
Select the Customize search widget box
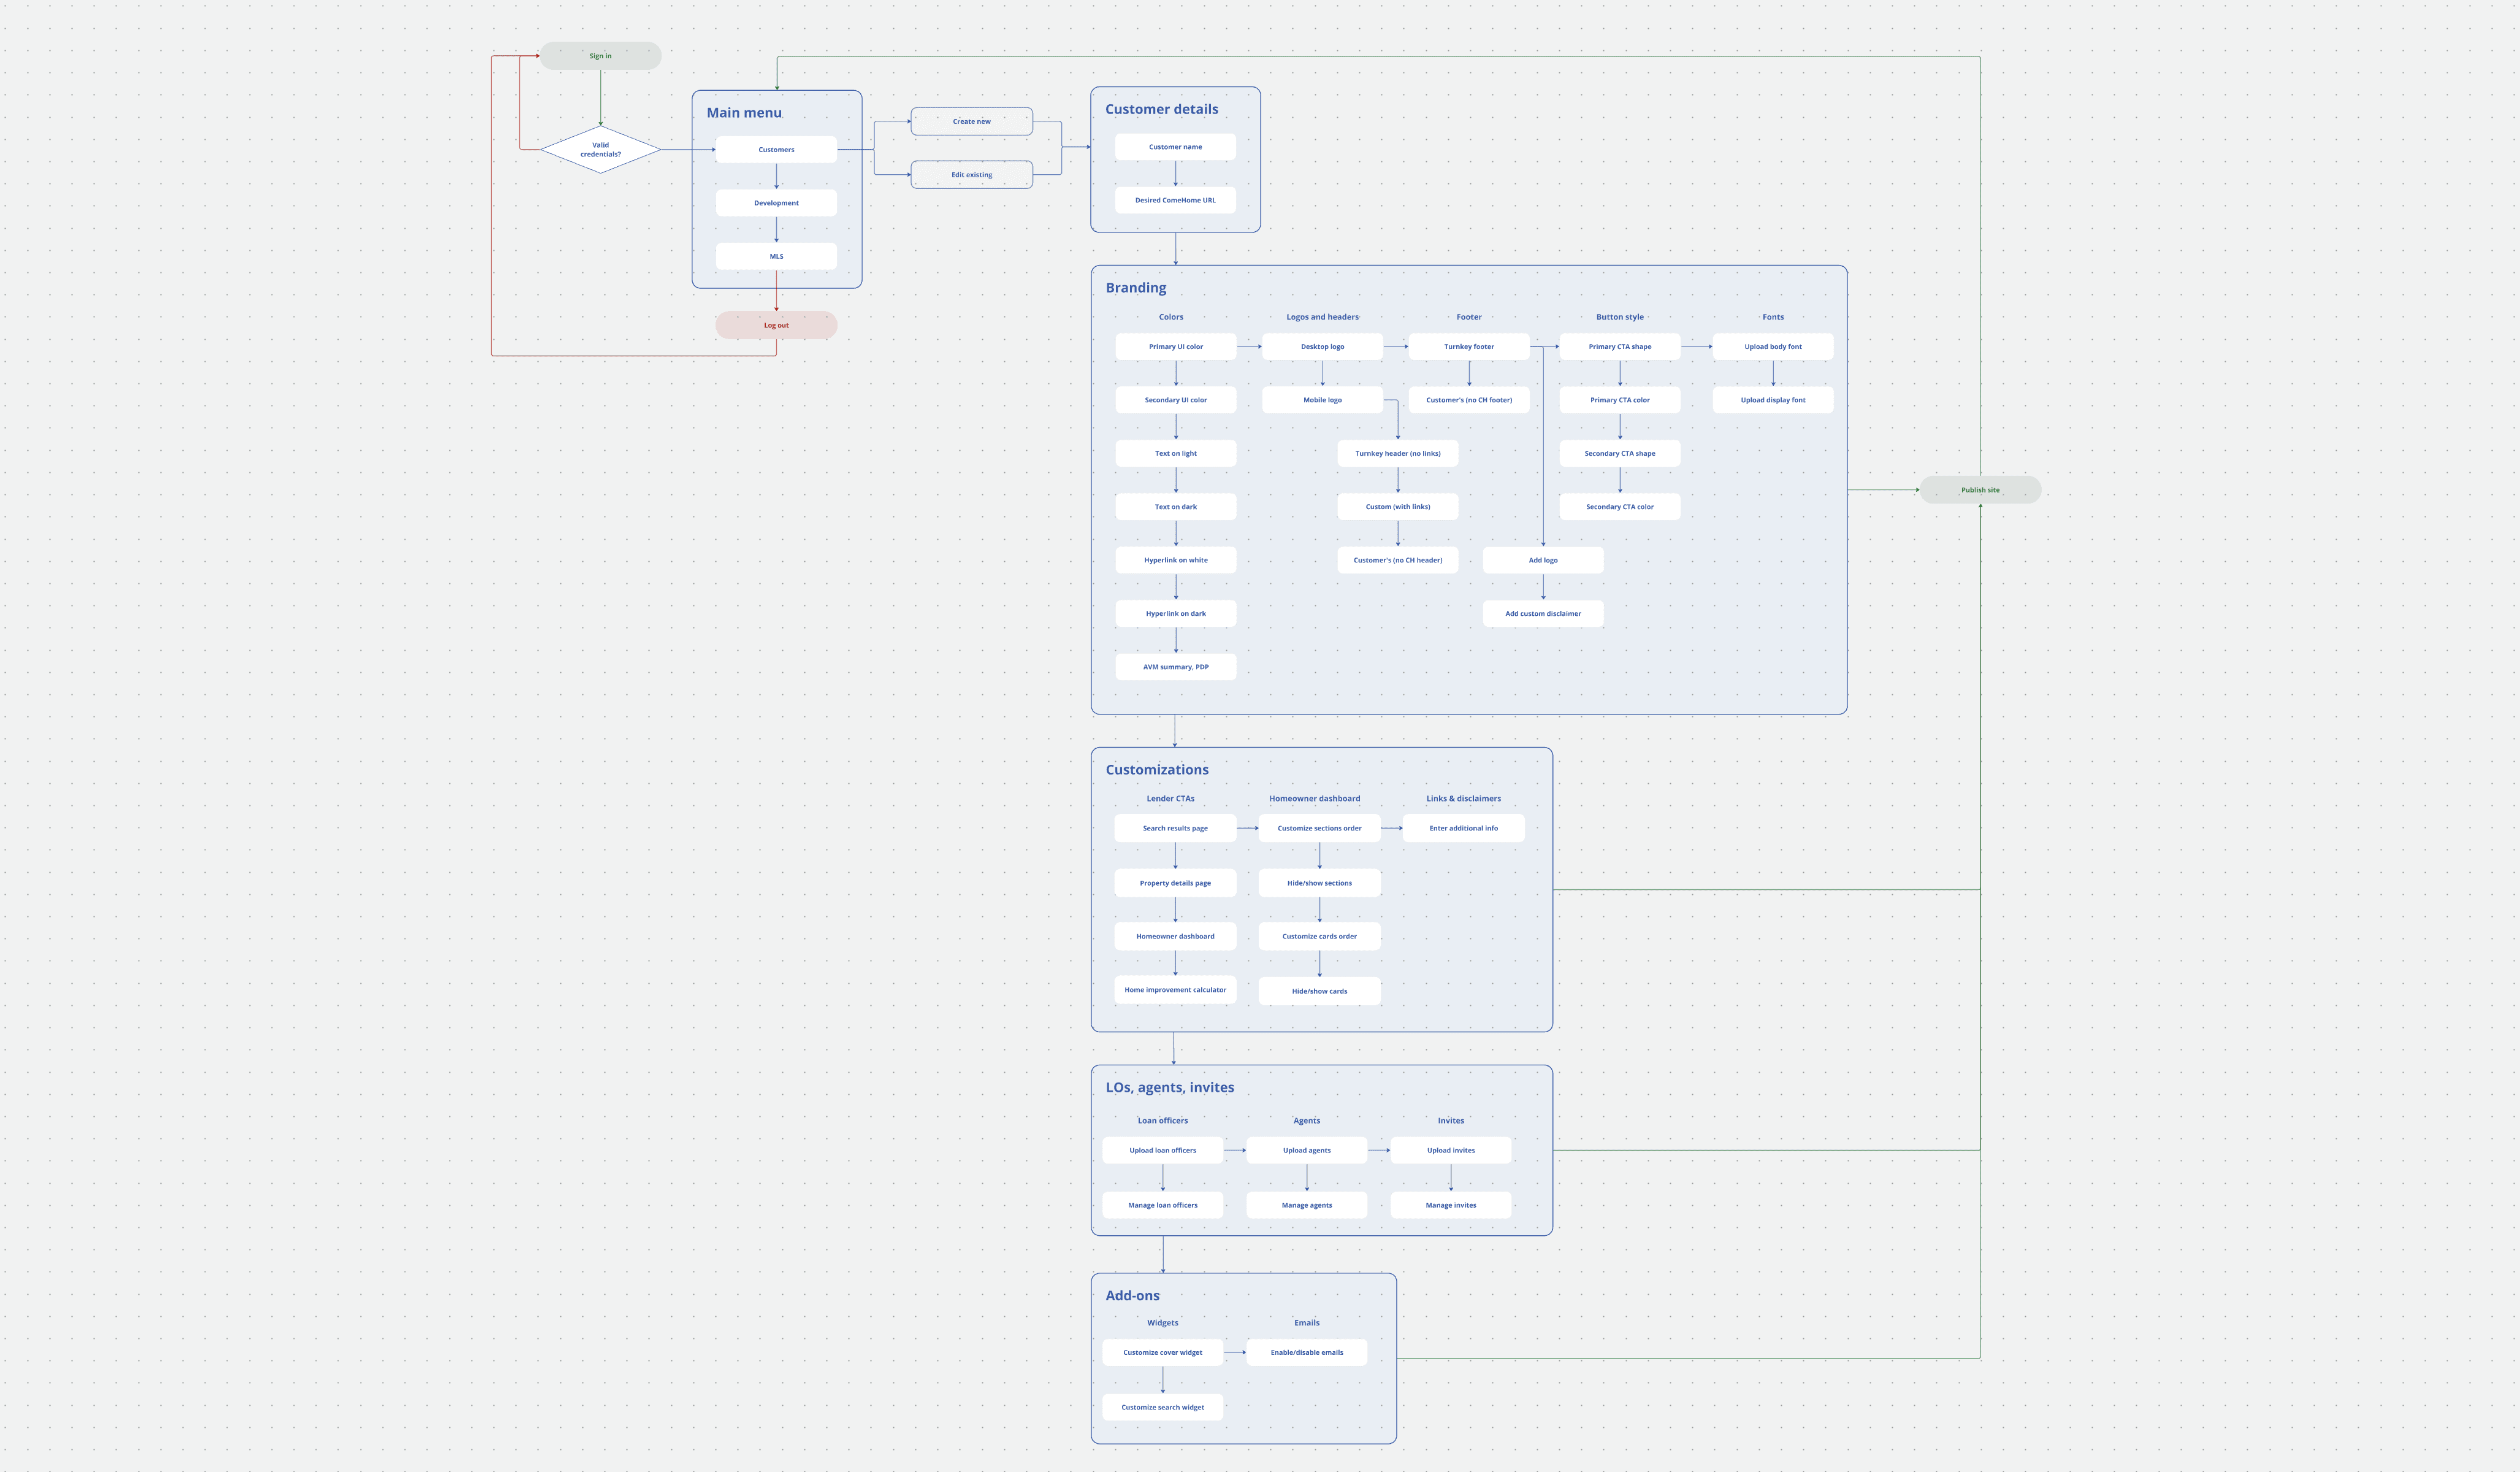point(1162,1407)
